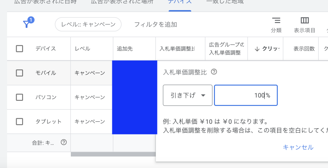Open the レベル:: キャンペーン filter chip
This screenshot has width=328, height=168.
pos(88,24)
